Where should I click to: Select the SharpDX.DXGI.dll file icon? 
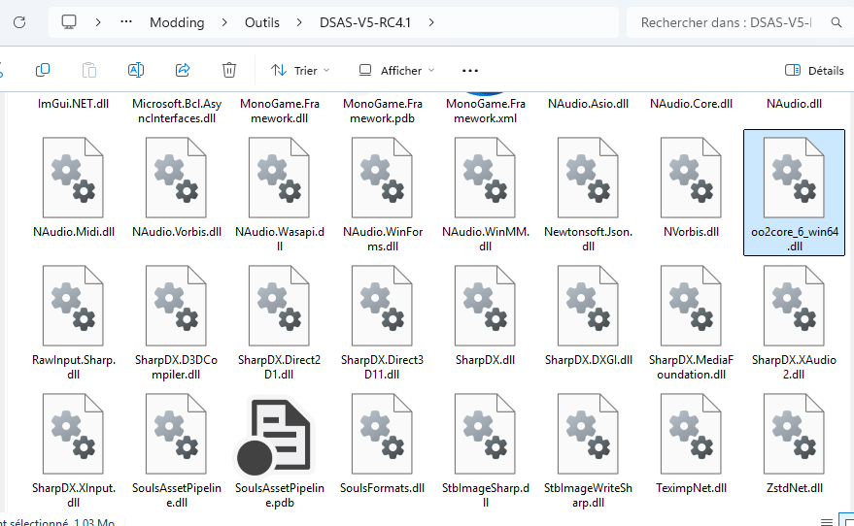pos(588,307)
